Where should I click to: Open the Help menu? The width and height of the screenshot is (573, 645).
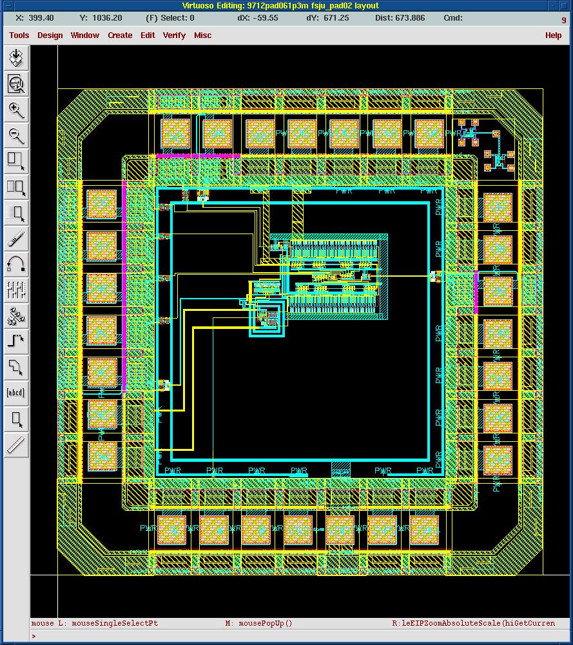[x=553, y=35]
